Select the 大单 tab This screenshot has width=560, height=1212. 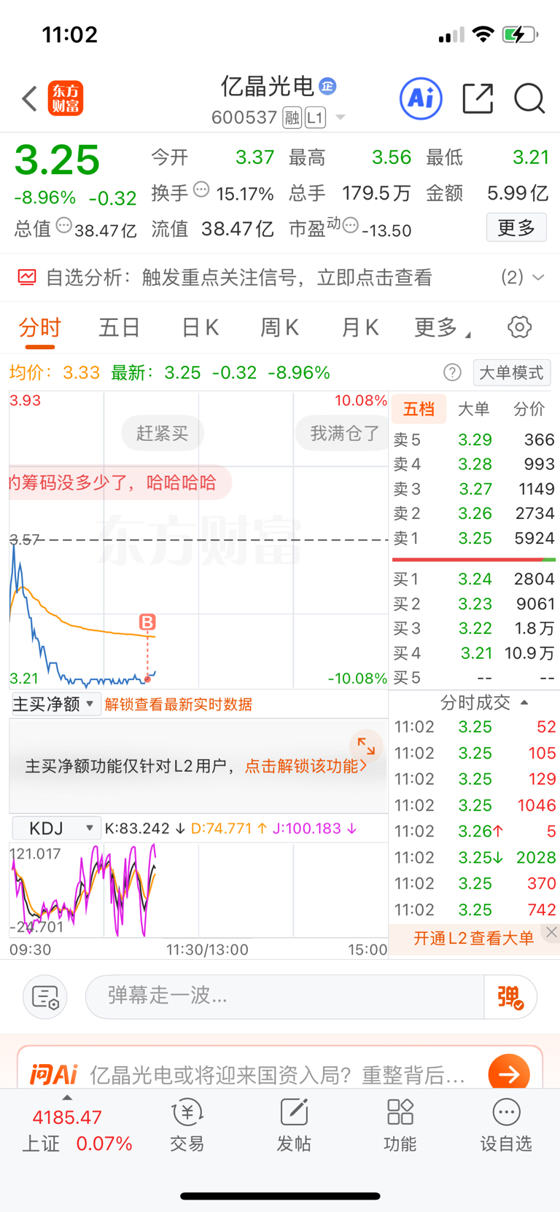point(473,409)
